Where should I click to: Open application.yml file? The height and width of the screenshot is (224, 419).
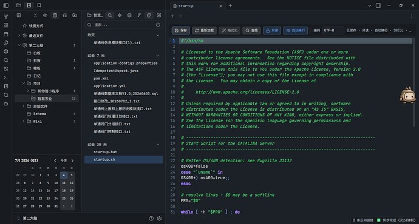tap(109, 86)
